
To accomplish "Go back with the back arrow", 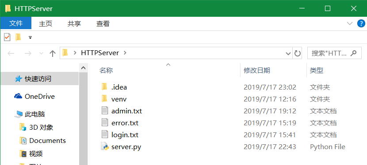I will point(11,53).
